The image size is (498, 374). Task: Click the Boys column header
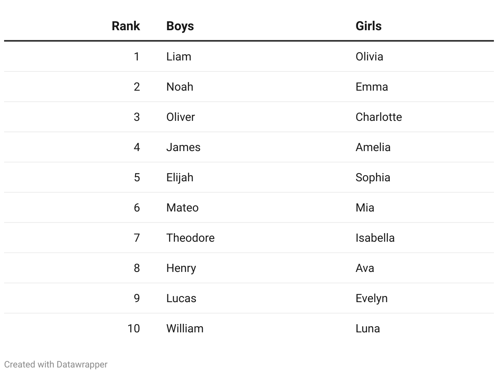180,26
